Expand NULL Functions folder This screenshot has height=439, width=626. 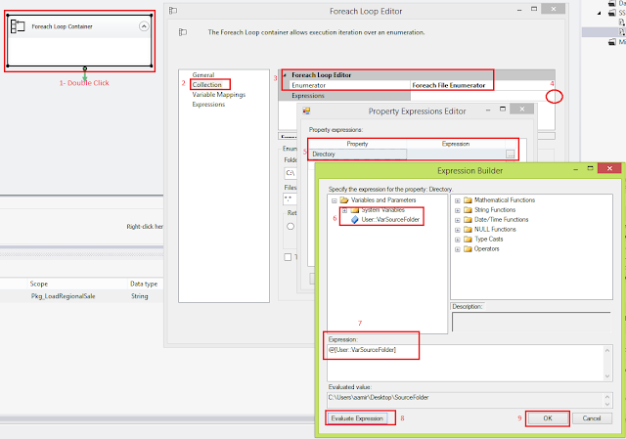[458, 230]
